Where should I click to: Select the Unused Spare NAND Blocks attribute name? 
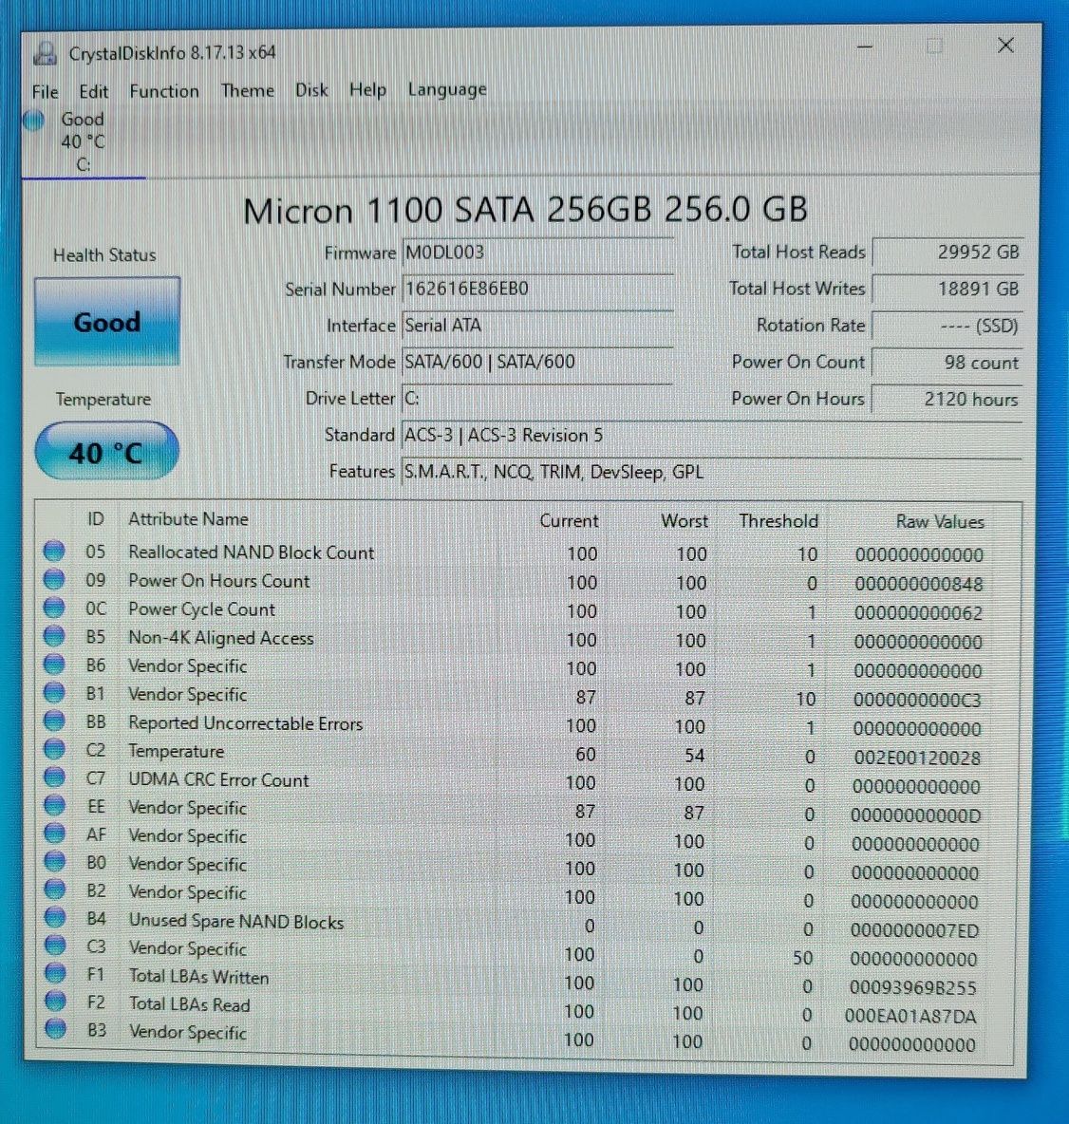click(x=235, y=921)
